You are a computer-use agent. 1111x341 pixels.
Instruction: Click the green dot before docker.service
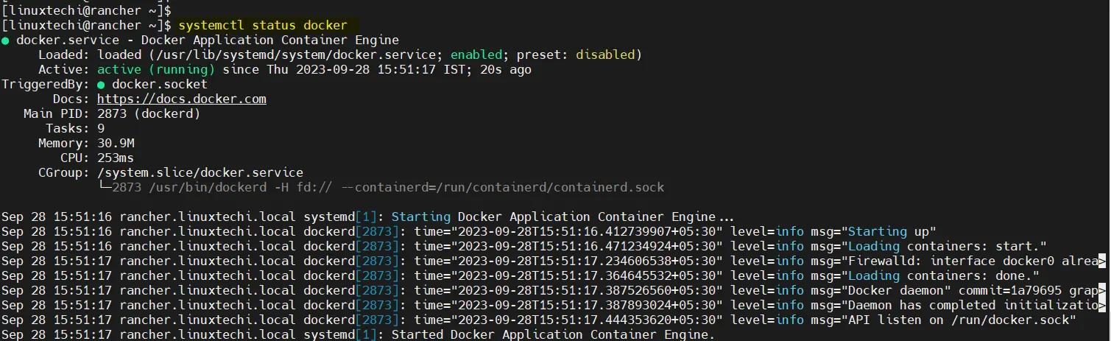[5, 41]
